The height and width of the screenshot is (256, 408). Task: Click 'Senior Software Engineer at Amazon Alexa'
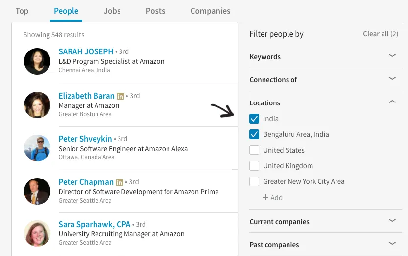click(123, 149)
